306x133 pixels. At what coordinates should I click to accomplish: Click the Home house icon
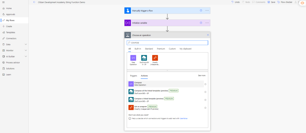tap(4, 8)
